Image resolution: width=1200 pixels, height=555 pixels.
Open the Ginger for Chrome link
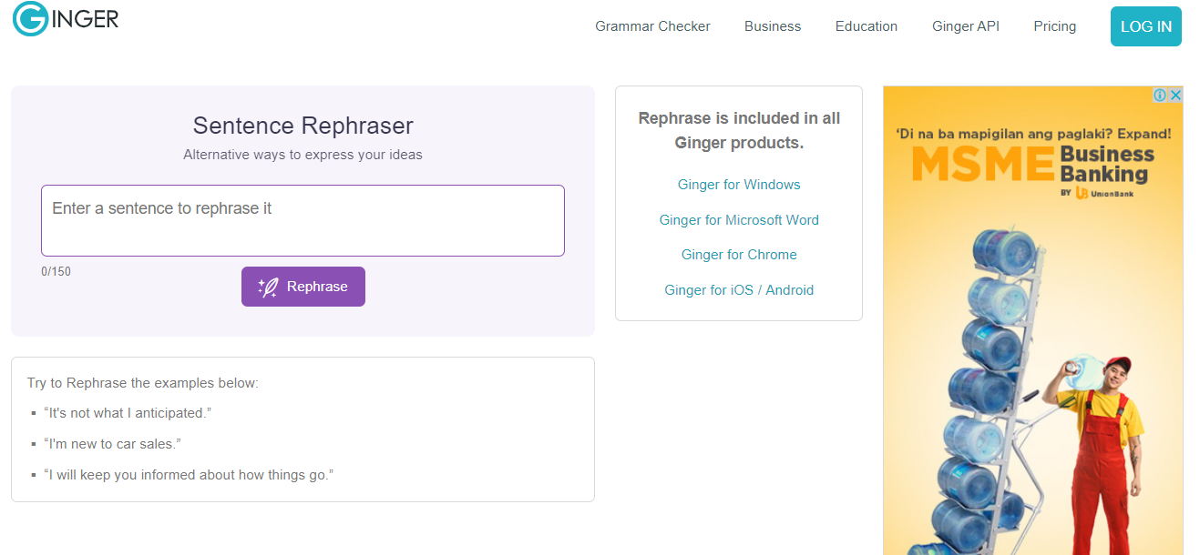[739, 255]
